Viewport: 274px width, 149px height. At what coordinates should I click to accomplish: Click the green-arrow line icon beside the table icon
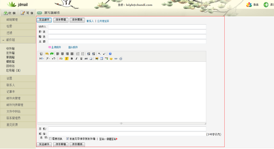[106, 59]
